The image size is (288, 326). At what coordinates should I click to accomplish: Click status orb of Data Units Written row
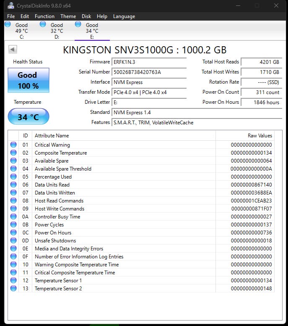coord(13,192)
